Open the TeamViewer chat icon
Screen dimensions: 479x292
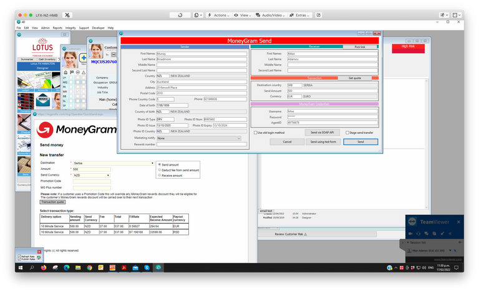426,233
